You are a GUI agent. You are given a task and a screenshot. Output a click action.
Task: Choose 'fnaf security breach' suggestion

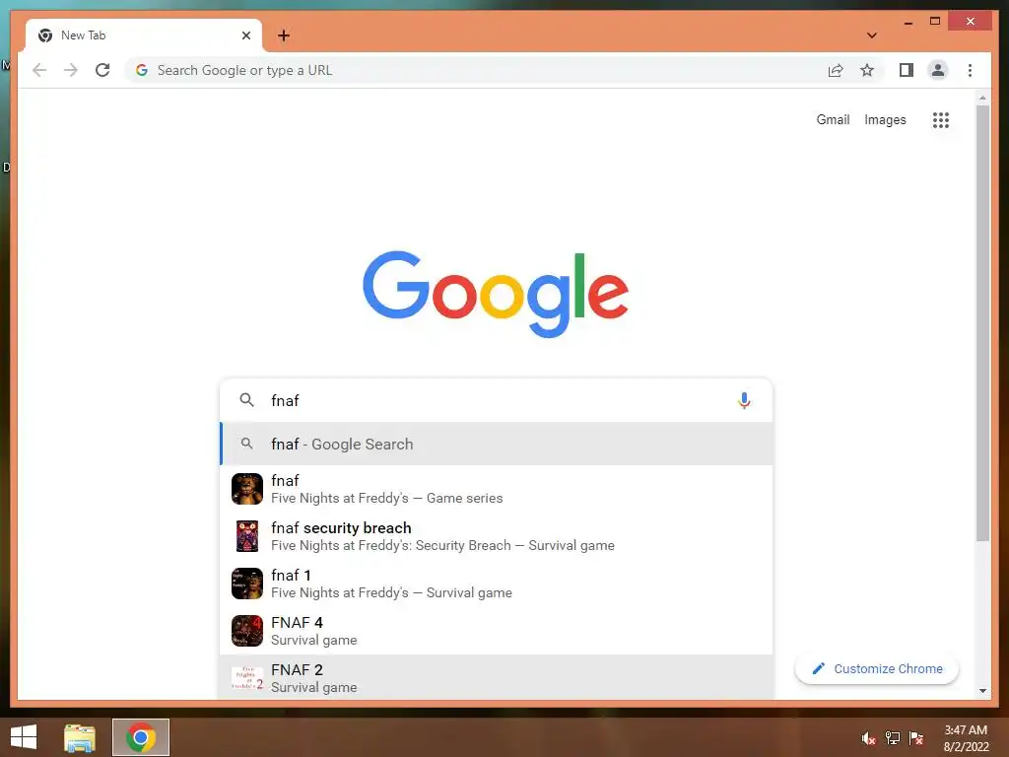(497, 536)
